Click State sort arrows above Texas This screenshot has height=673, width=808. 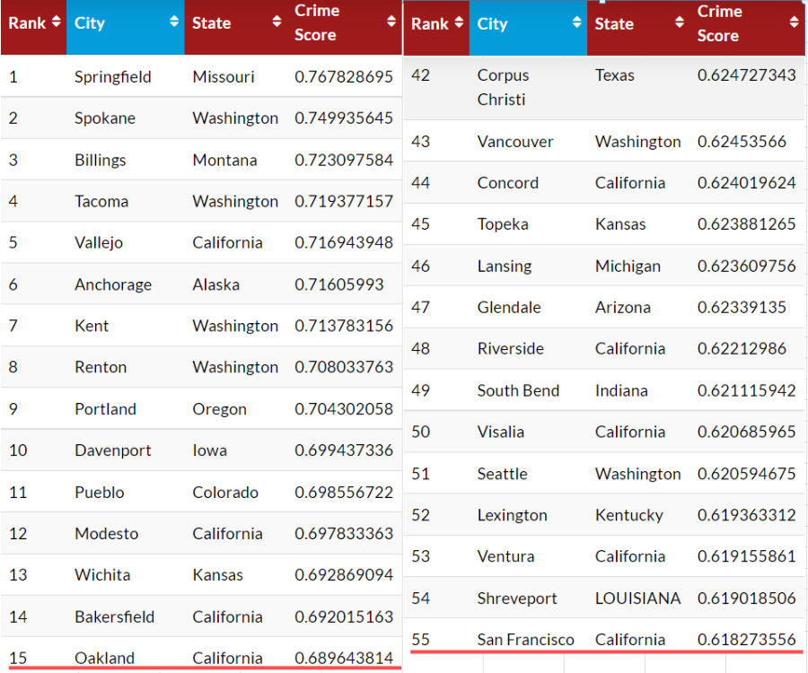[x=680, y=23]
